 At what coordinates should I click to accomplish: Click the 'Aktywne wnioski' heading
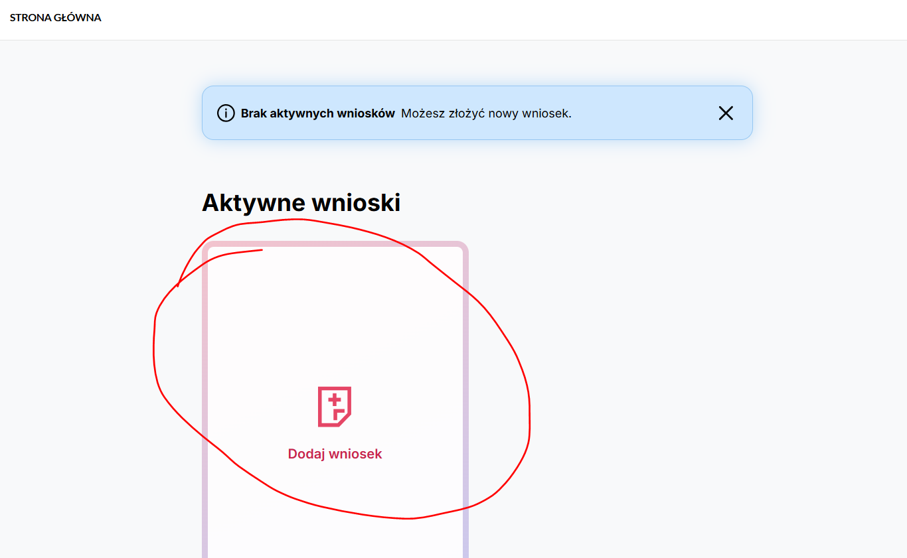coord(301,202)
